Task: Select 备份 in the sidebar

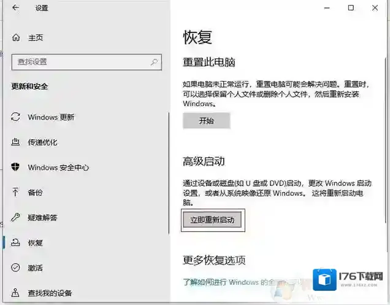Action: [35, 193]
